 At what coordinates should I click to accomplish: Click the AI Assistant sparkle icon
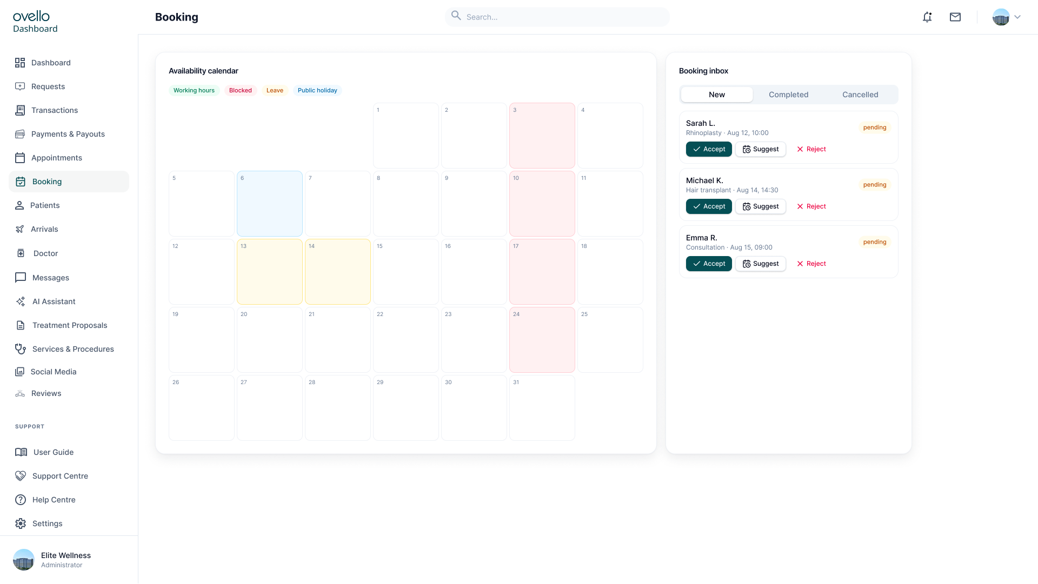(x=21, y=301)
